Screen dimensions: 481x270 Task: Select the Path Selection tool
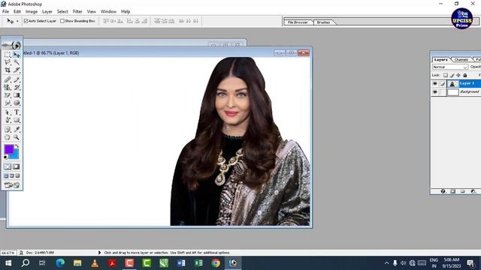point(8,112)
